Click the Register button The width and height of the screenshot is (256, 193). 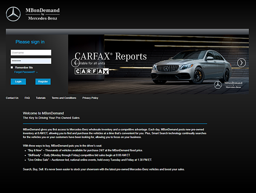pos(43,81)
